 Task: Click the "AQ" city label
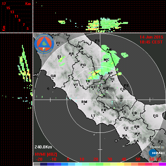click(x=105, y=89)
